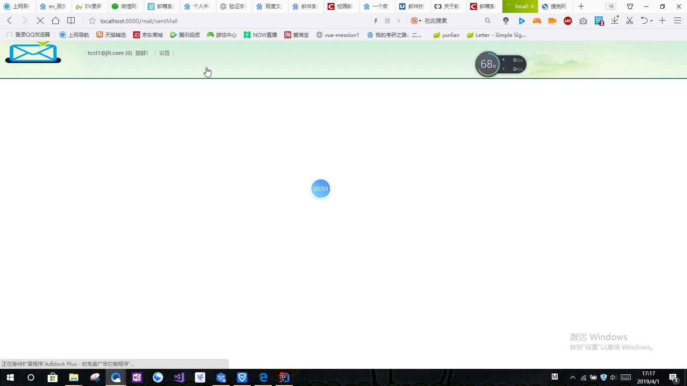
Task: Open a new tab with the plus button
Action: [x=581, y=6]
